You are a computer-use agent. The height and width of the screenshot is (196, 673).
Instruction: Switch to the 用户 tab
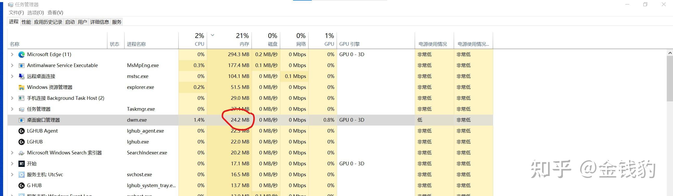pyautogui.click(x=82, y=22)
